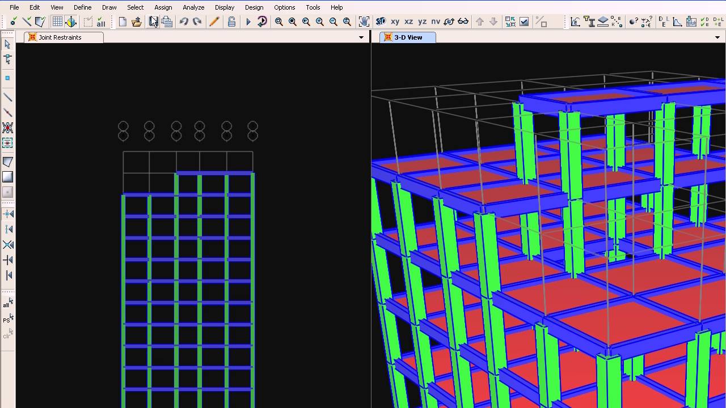This screenshot has width=726, height=408.
Task: Select the Pan hand tool
Action: point(364,22)
